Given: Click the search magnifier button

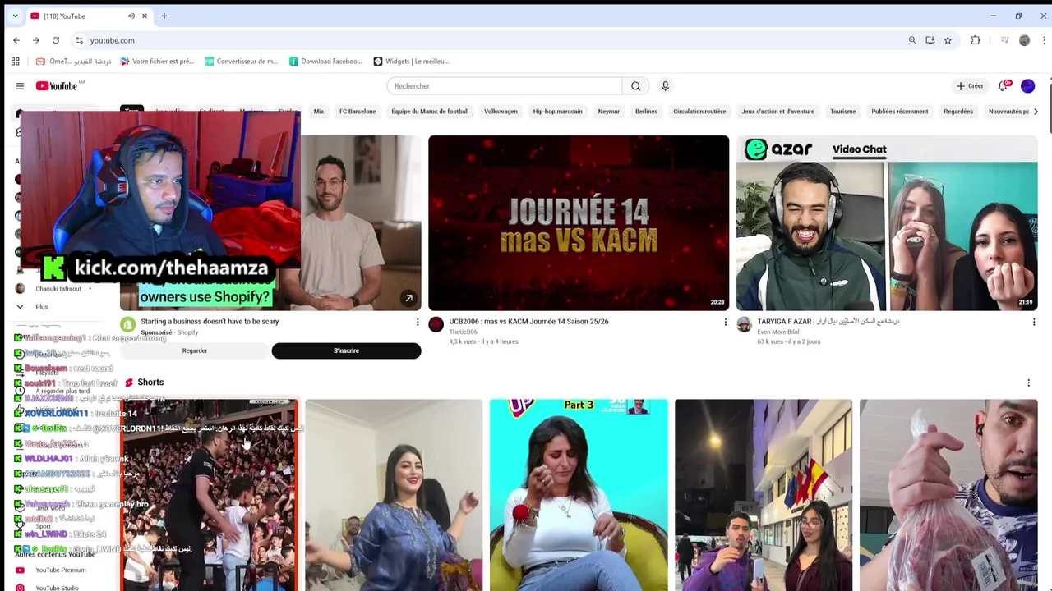Looking at the screenshot, I should coord(635,86).
